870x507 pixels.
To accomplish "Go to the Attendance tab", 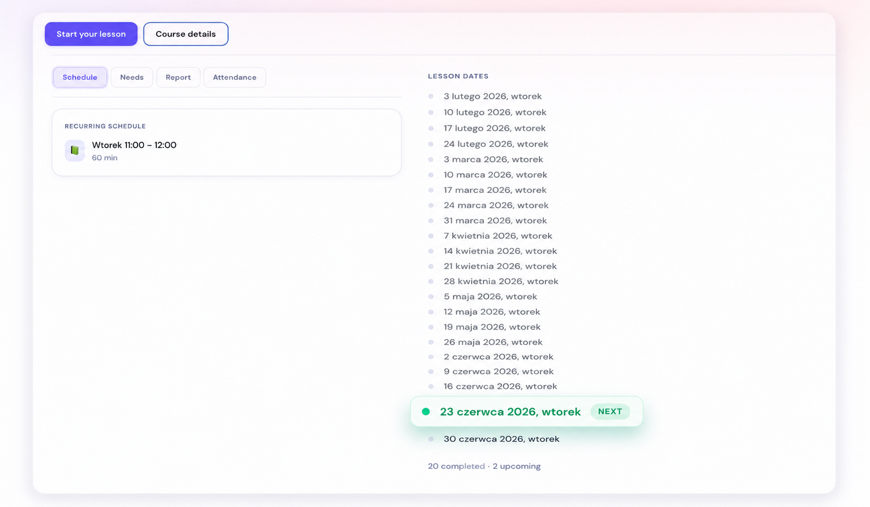I will point(235,77).
